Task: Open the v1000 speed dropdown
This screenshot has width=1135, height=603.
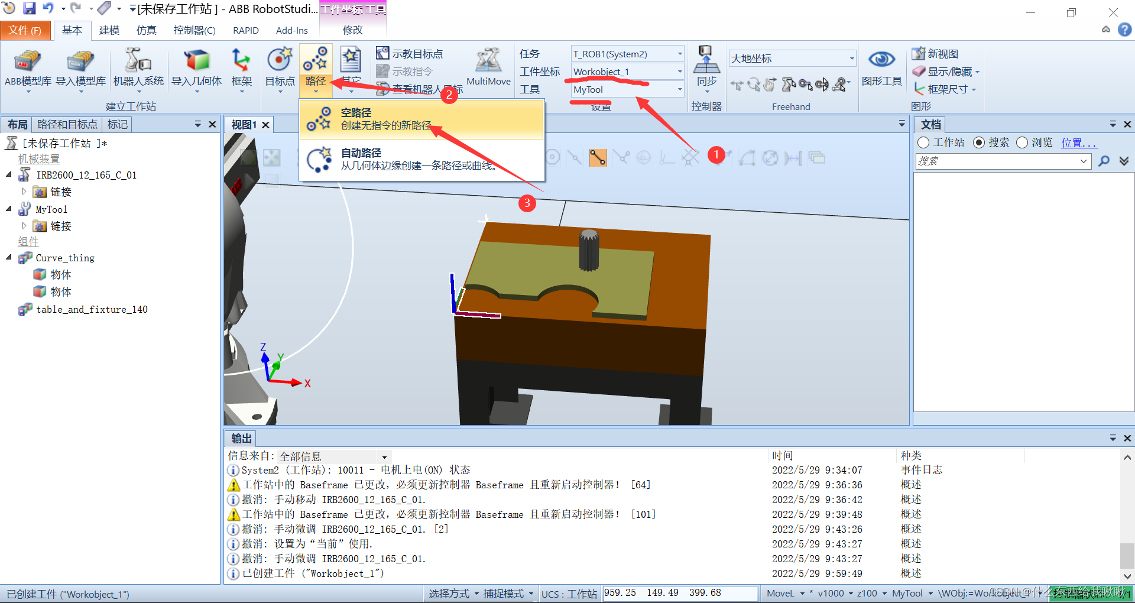Action: tap(835, 593)
